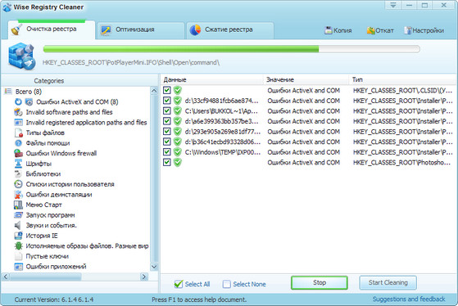Click the Шрифты font icon
Screen dimensions: 458x306
pyautogui.click(x=18, y=164)
